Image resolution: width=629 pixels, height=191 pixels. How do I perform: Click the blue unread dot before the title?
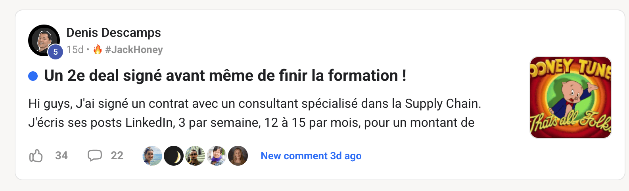click(x=33, y=76)
